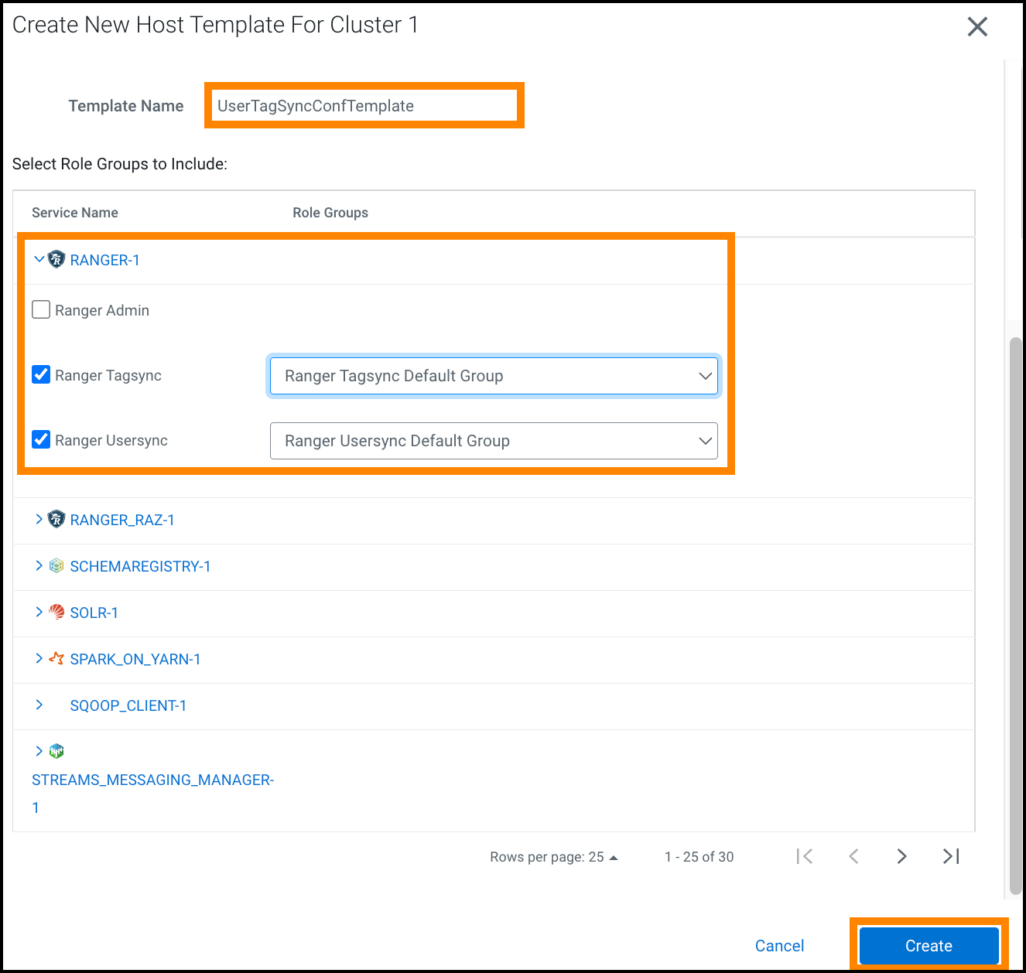Image resolution: width=1026 pixels, height=973 pixels.
Task: Click the Streams Messaging Manager service icon
Action: [56, 751]
